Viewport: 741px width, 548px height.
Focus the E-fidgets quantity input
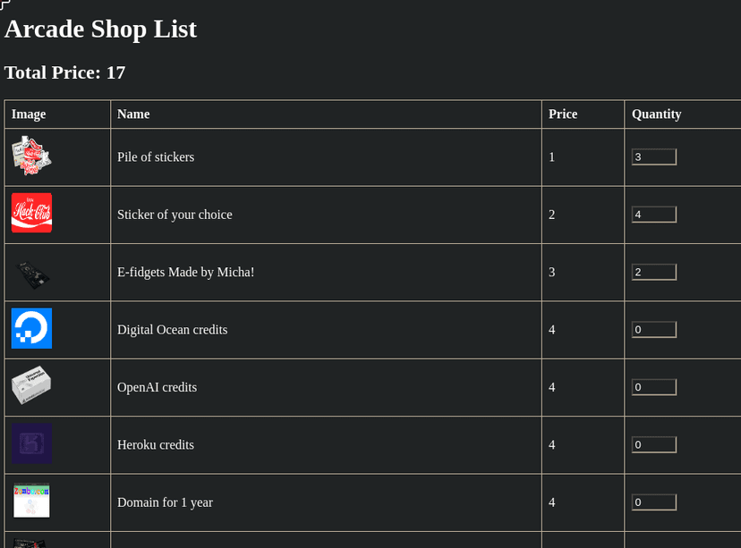653,272
